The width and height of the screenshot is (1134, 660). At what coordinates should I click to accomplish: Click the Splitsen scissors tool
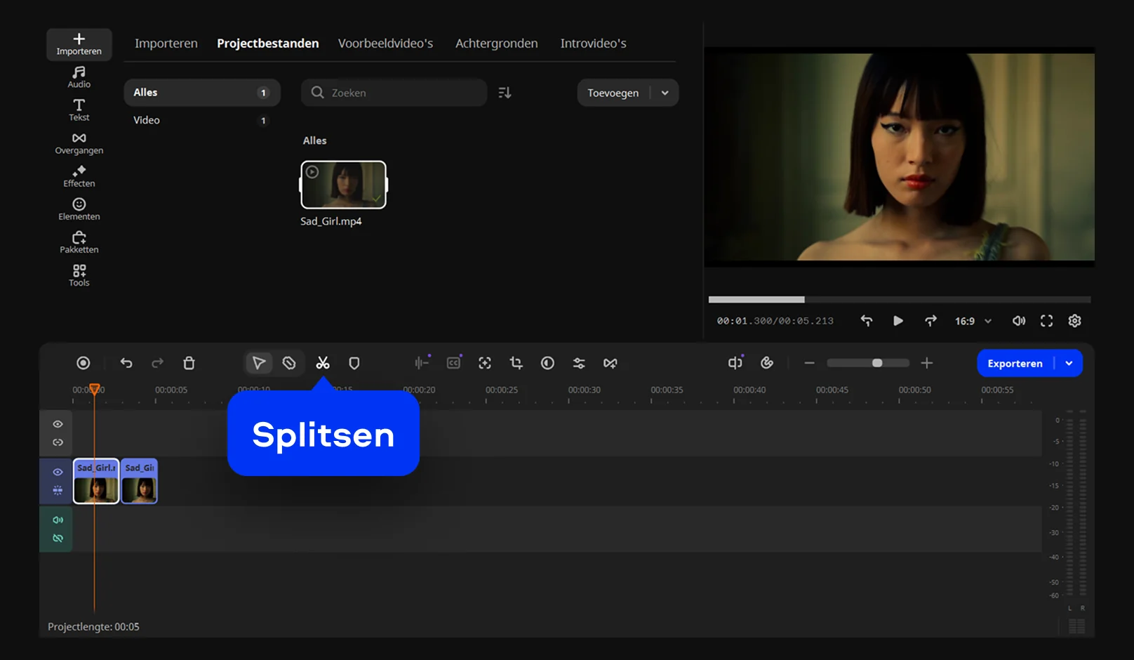[x=323, y=363]
